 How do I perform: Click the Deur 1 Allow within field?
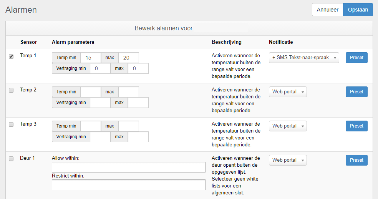pos(128,167)
